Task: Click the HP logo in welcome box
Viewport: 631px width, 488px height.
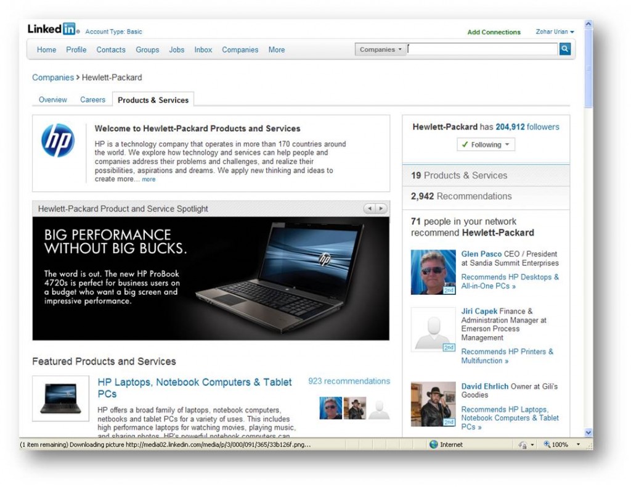Action: pos(58,140)
